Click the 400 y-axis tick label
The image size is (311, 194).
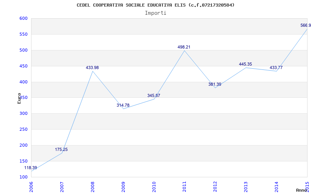click(23, 82)
